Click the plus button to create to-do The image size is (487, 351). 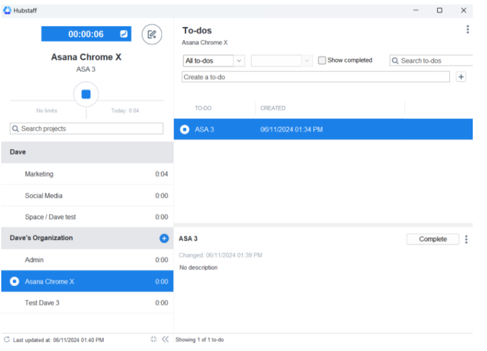pos(461,77)
